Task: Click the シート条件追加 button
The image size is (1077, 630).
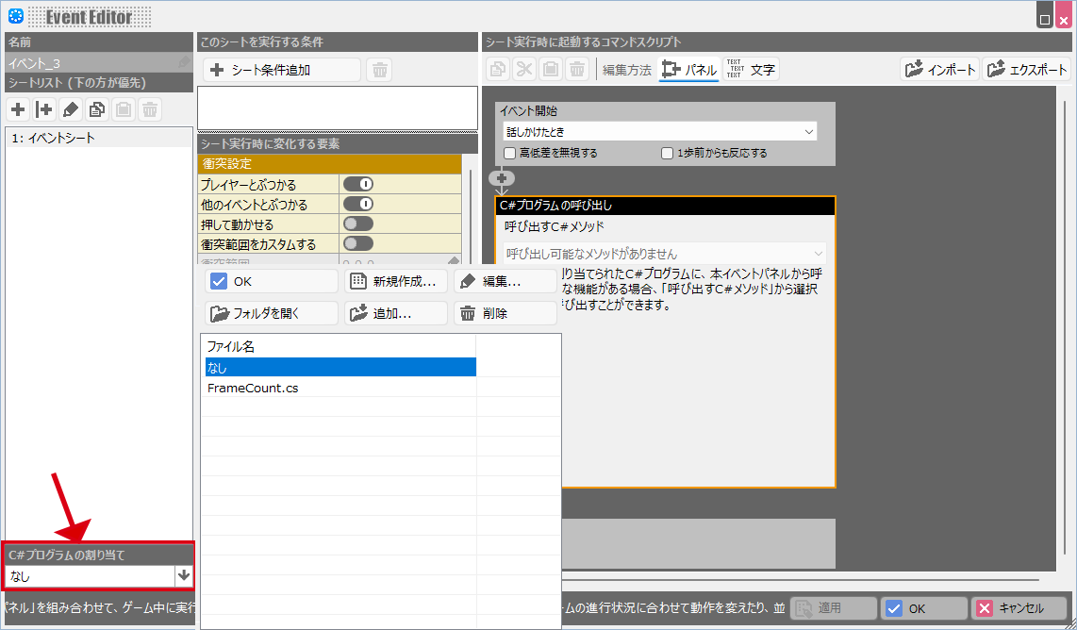Action: (281, 70)
